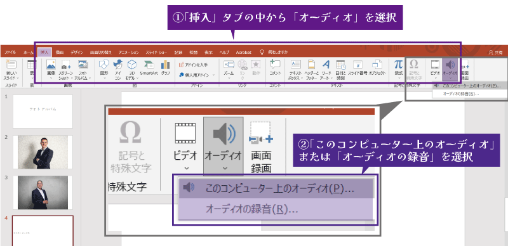Open the フォトアルバム icon
This screenshot has height=246, width=508.
tap(83, 65)
